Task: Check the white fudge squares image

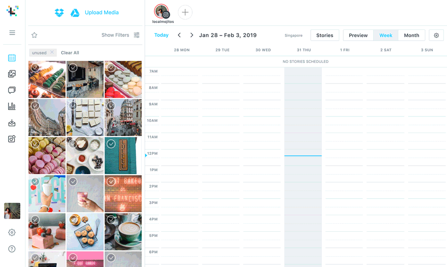Action: [x=73, y=106]
